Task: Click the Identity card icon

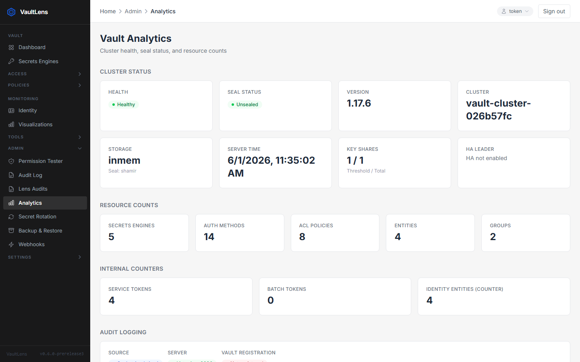Action: pos(11,111)
